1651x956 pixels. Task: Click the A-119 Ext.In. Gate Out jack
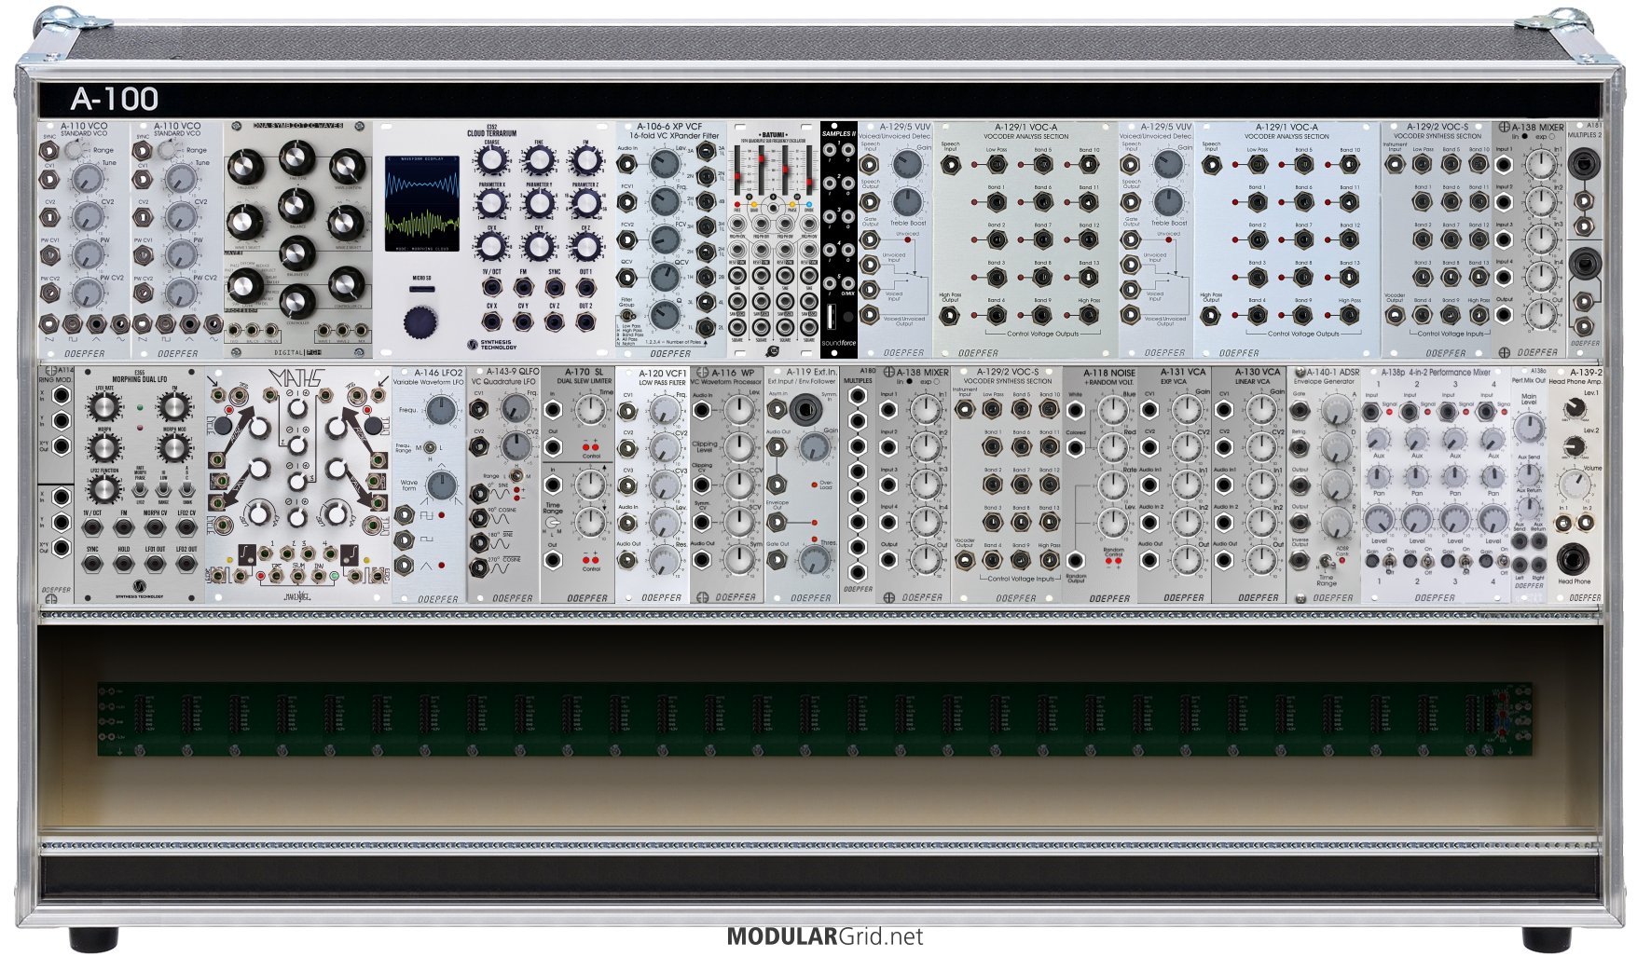click(777, 561)
